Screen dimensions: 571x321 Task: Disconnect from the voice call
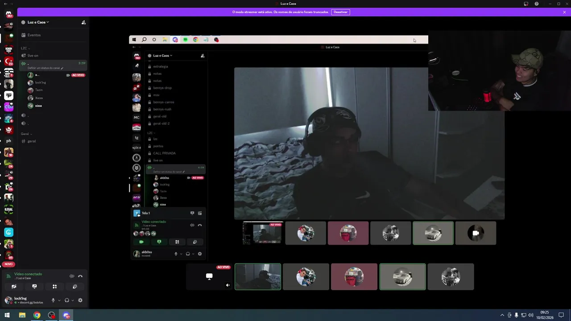click(80, 276)
